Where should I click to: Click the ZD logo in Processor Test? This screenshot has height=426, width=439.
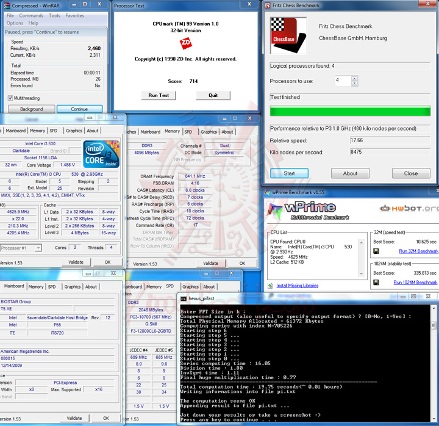pyautogui.click(x=185, y=43)
